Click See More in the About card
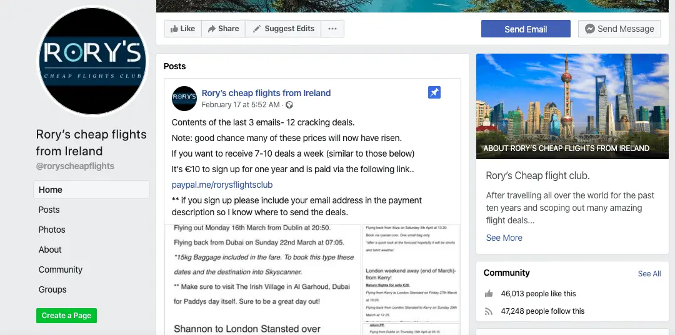Screen dimensions: 675x335 click(504, 238)
